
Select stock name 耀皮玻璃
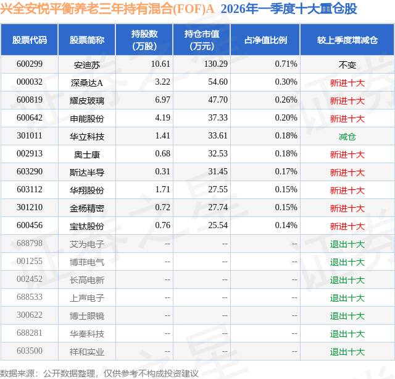click(x=87, y=101)
